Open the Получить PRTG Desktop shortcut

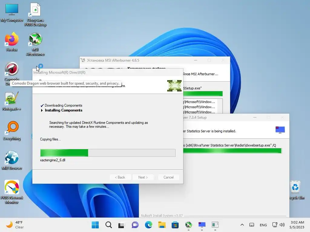pyautogui.click(x=35, y=14)
